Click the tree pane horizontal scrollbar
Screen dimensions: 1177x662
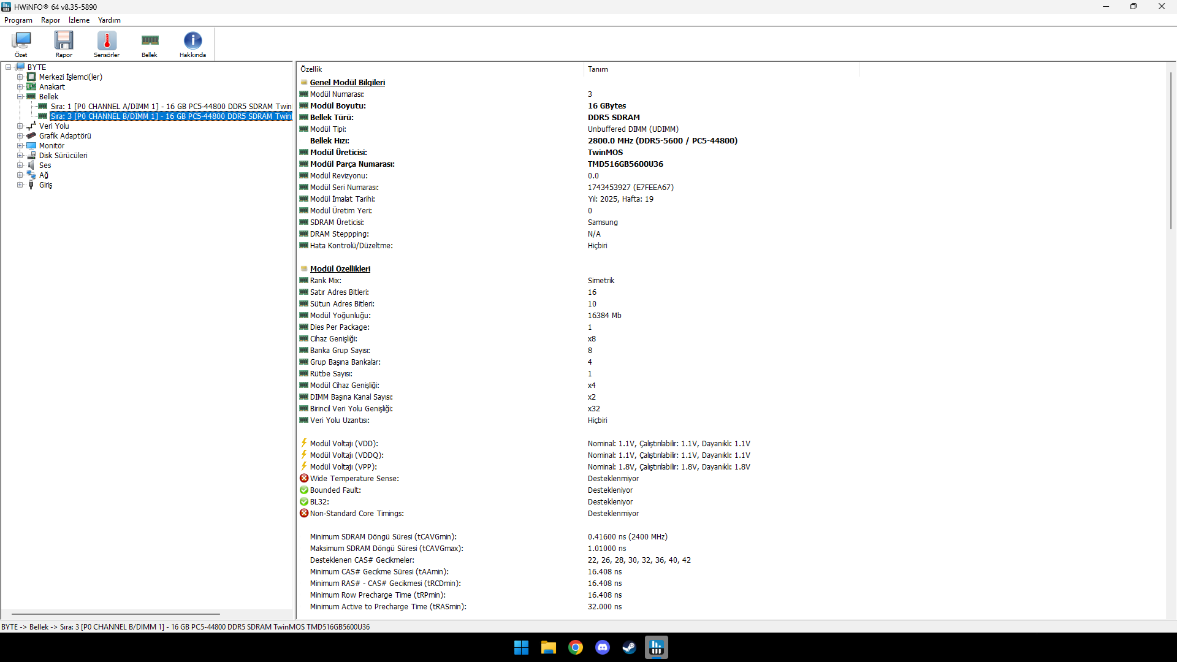(x=116, y=614)
